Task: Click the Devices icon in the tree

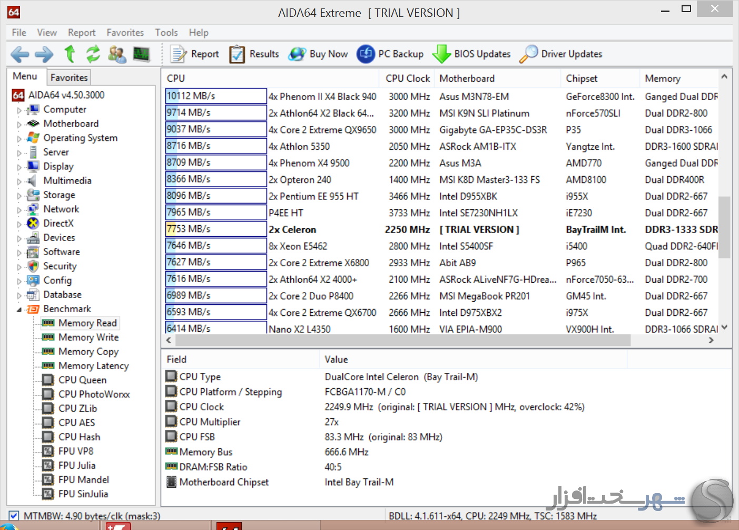Action: pyautogui.click(x=33, y=238)
